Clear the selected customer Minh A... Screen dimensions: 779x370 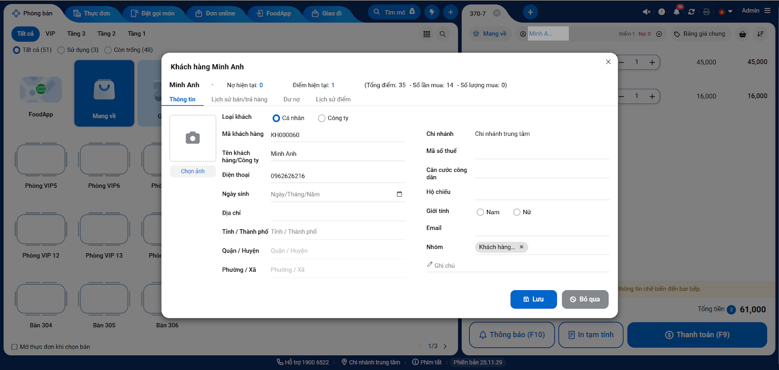click(x=659, y=34)
